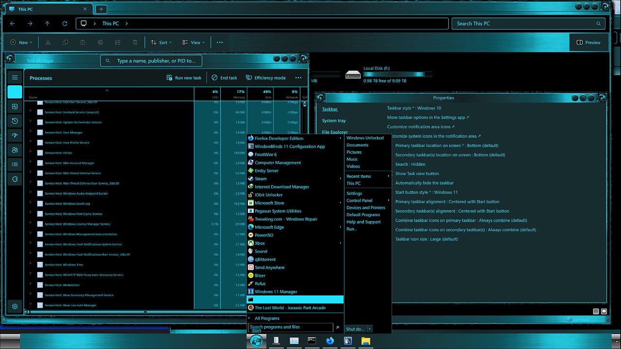The image size is (621, 349).
Task: Open Users page in Task Manager sidebar
Action: [x=15, y=150]
